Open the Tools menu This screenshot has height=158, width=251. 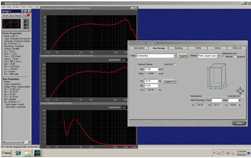pyautogui.click(x=30, y=7)
